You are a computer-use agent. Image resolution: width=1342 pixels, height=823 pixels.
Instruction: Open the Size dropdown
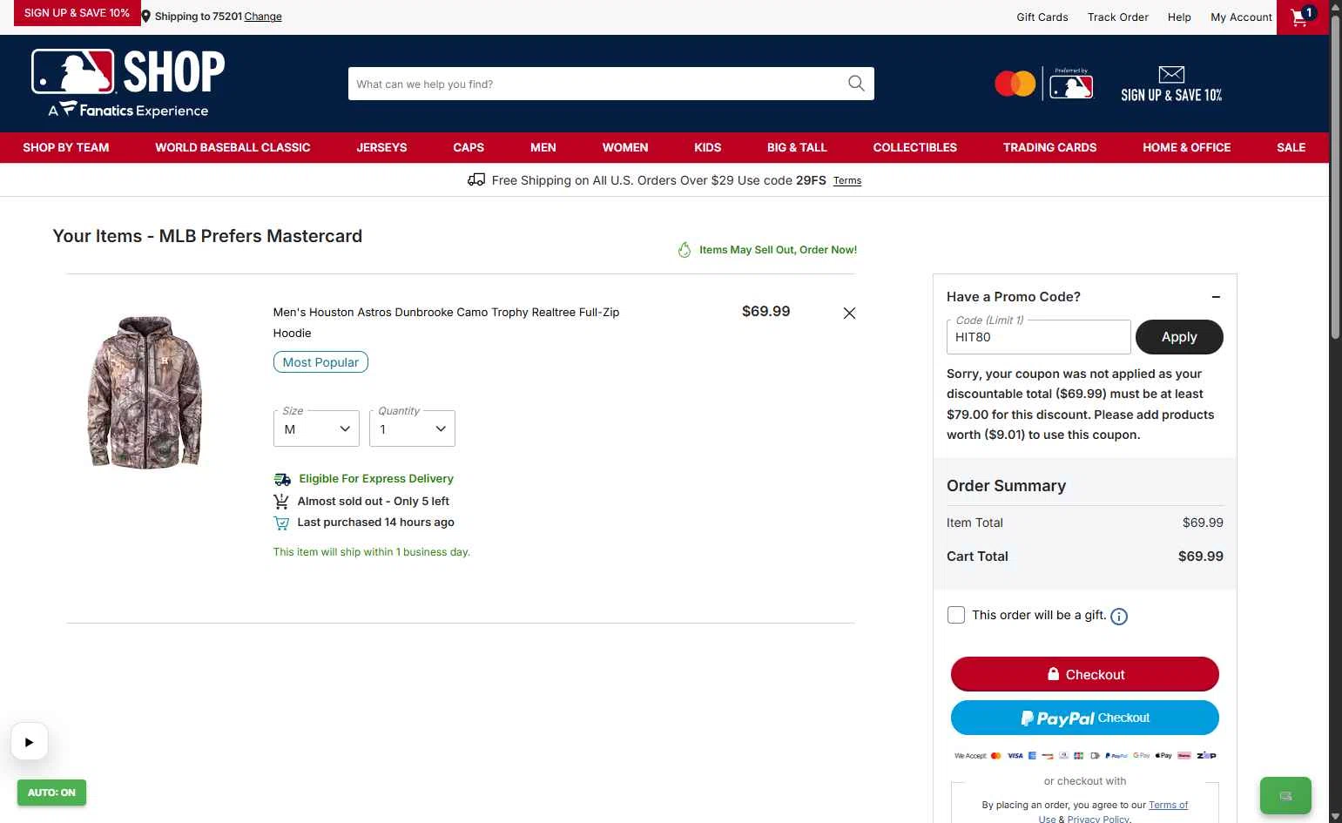point(316,428)
